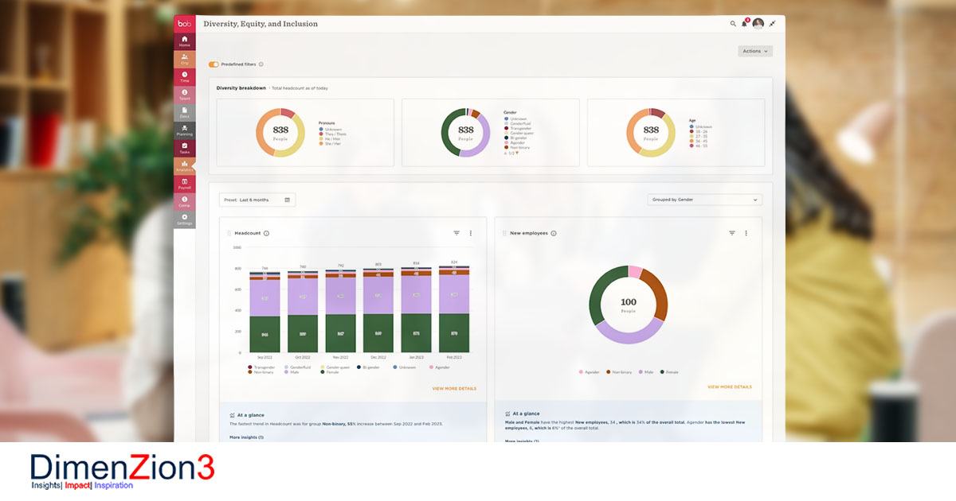Open the three-dot menu on New employees card
Screen dimensions: 956x501
point(746,233)
